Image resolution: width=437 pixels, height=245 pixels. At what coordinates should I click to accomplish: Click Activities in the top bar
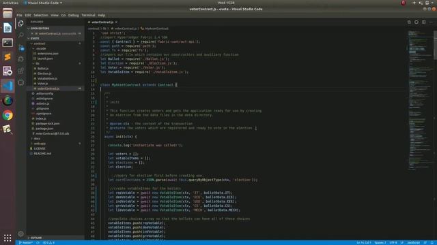coord(10,3)
